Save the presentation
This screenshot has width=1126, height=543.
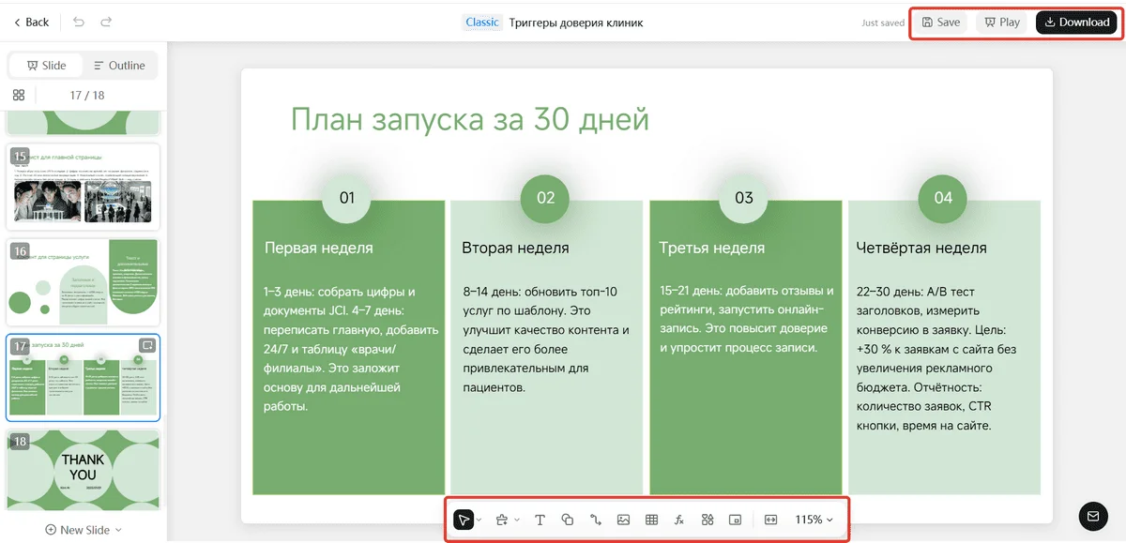click(940, 22)
